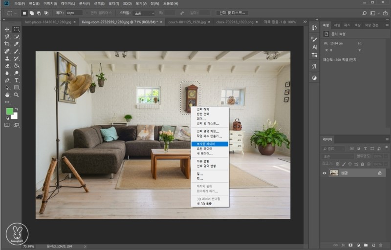Swap foreground and background colors

coord(16,109)
